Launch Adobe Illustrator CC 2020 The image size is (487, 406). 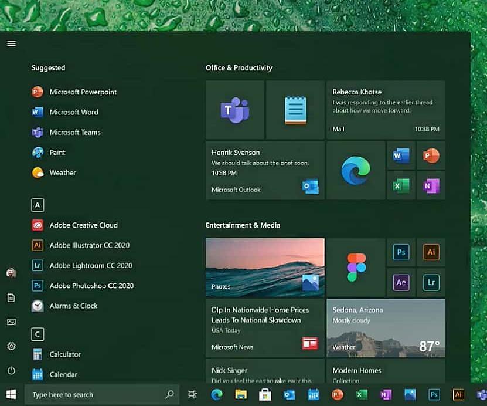(x=80, y=245)
